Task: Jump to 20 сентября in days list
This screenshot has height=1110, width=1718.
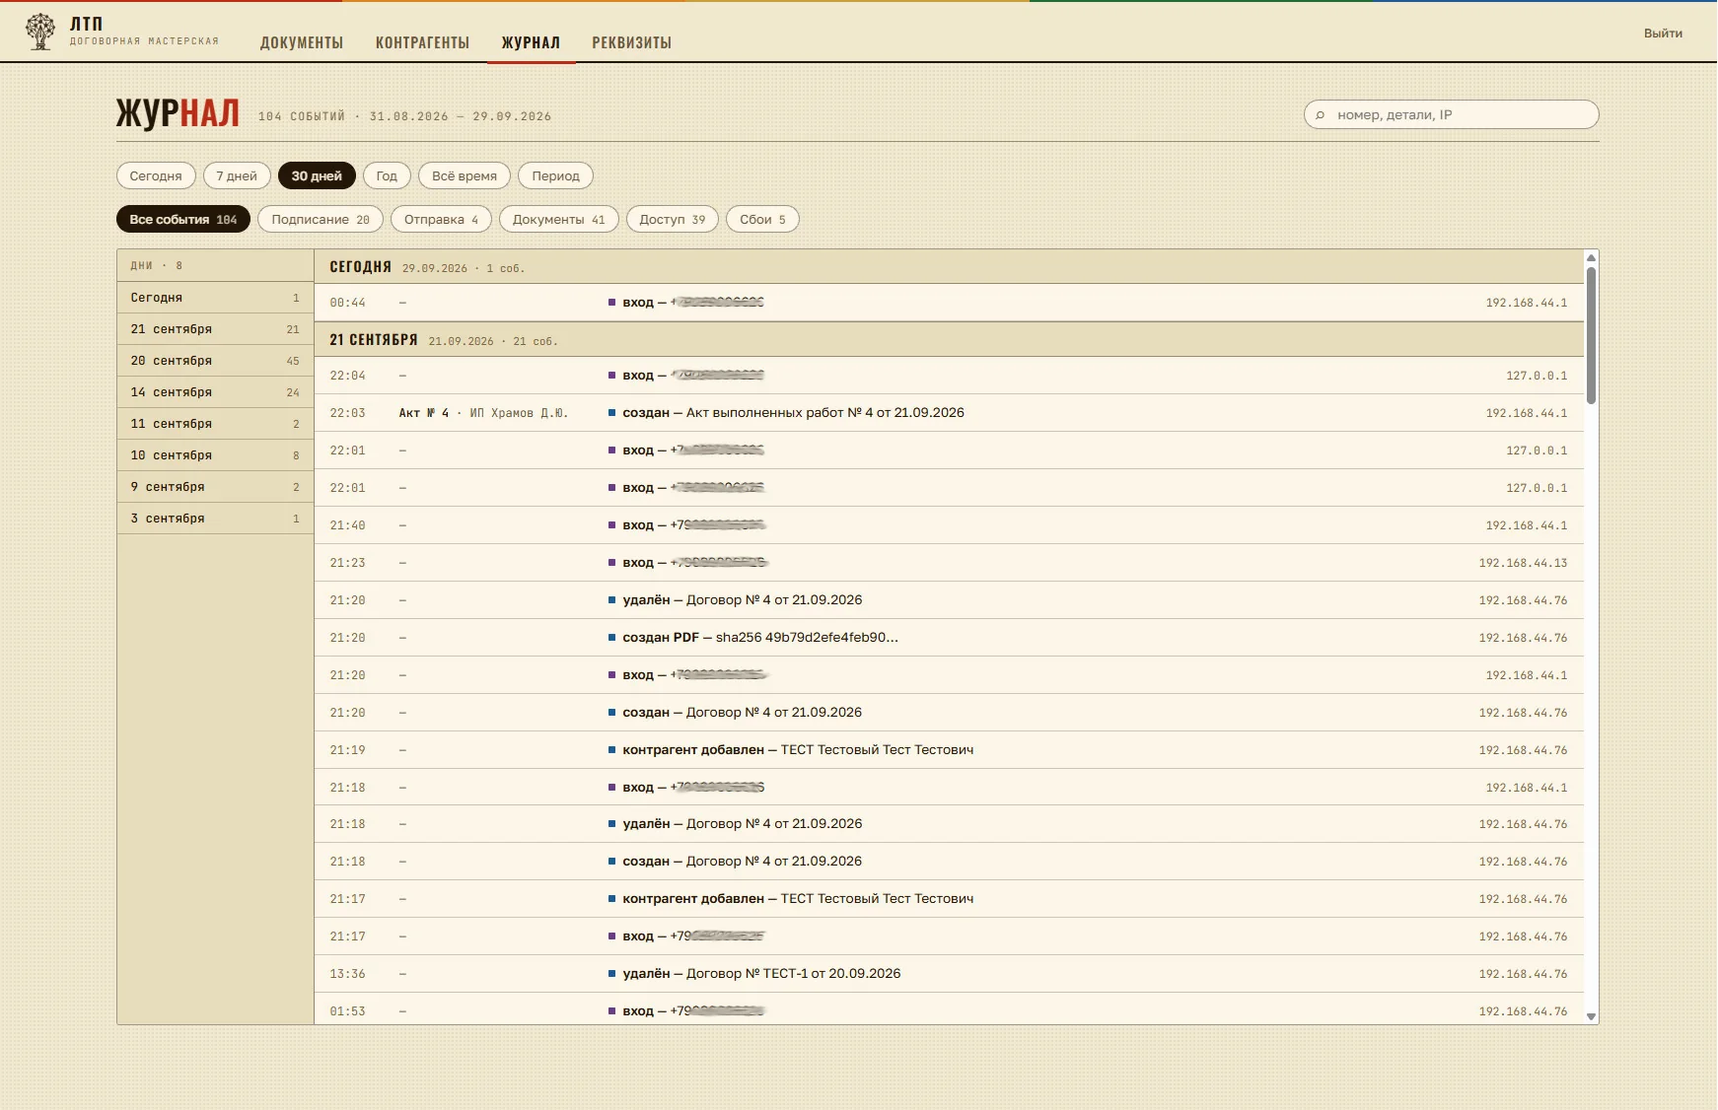Action: pyautogui.click(x=215, y=361)
